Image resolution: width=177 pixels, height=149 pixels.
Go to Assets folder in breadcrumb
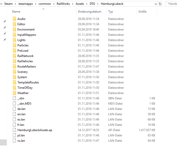(80, 4)
